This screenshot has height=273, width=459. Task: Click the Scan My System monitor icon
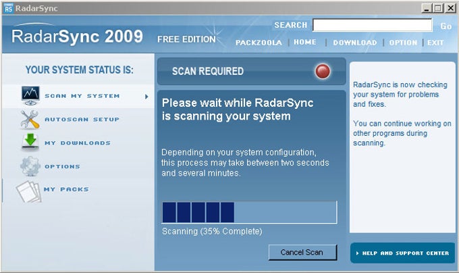click(x=30, y=95)
